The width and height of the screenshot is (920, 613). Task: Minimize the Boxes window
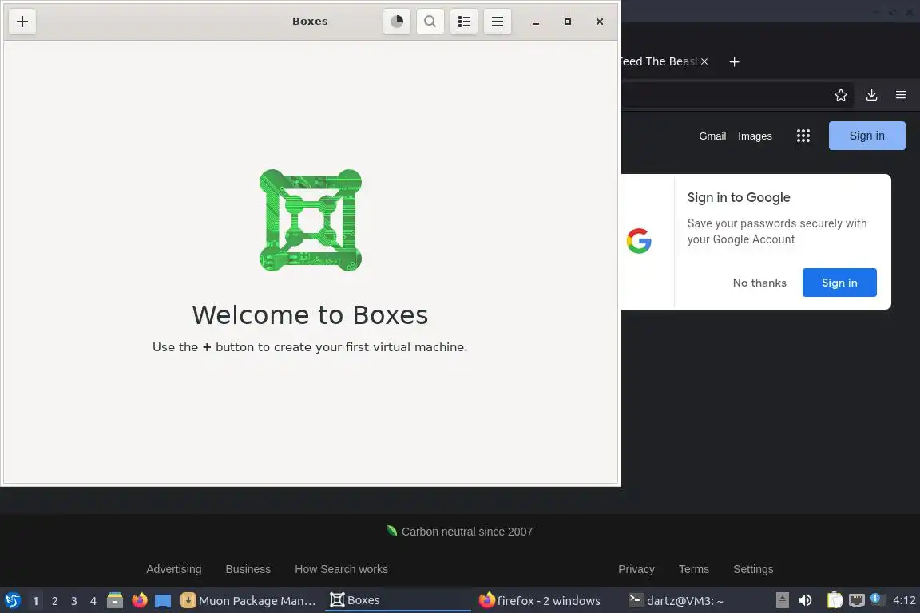536,22
